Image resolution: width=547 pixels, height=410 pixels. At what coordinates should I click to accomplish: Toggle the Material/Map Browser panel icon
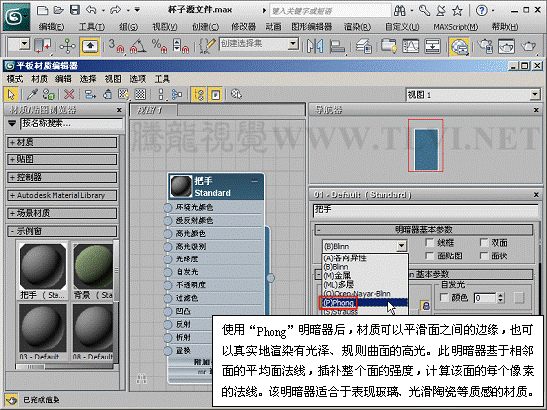199,94
